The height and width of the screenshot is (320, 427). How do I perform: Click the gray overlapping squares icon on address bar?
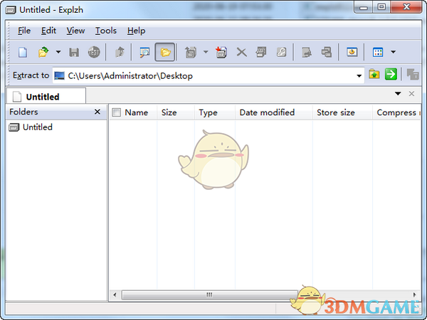tap(412, 74)
